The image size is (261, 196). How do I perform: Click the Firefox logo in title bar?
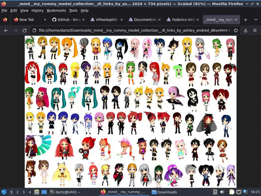click(4, 4)
